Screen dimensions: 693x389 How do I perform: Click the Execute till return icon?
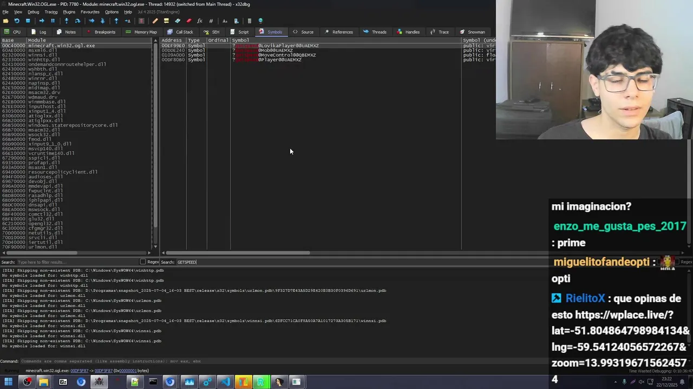(x=116, y=21)
